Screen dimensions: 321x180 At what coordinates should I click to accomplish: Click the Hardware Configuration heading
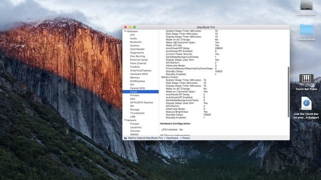[x=175, y=123]
